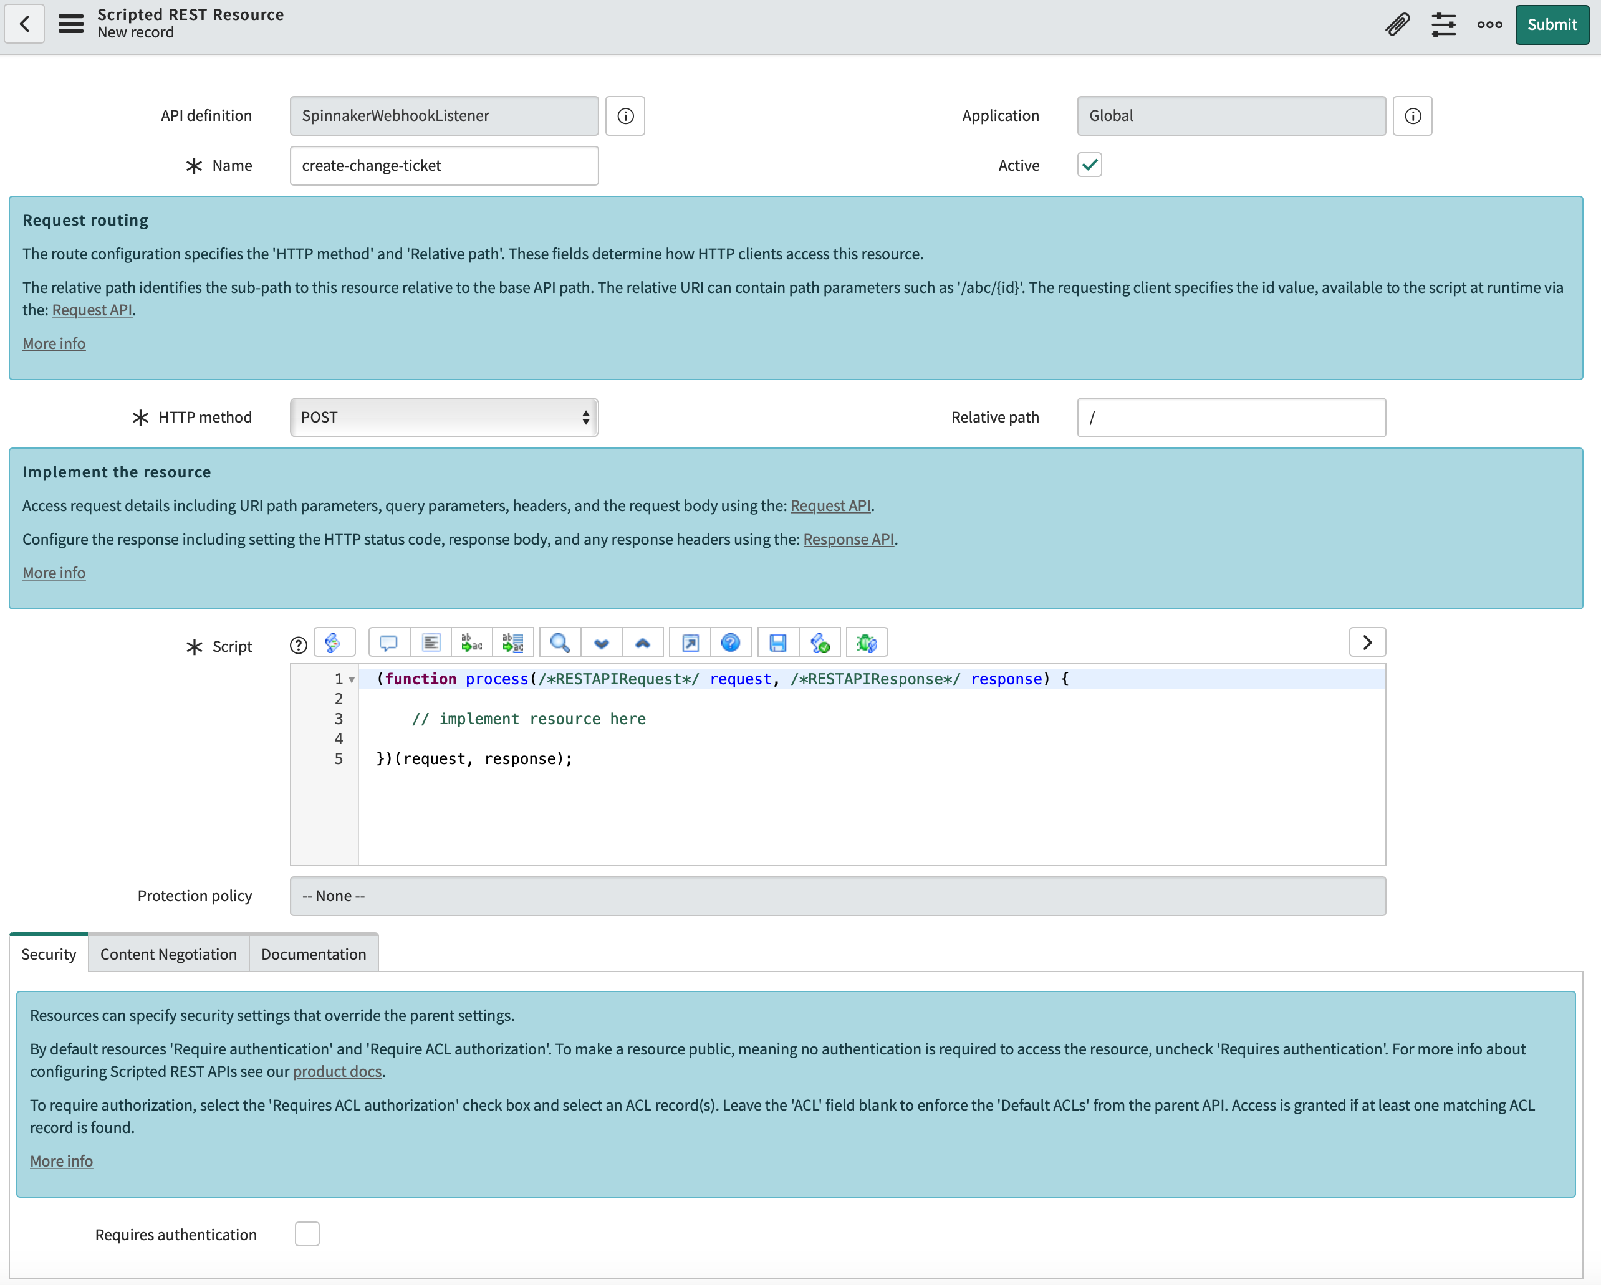This screenshot has height=1285, width=1601.
Task: Collapse code fold arrow on line 1
Action: click(x=352, y=679)
